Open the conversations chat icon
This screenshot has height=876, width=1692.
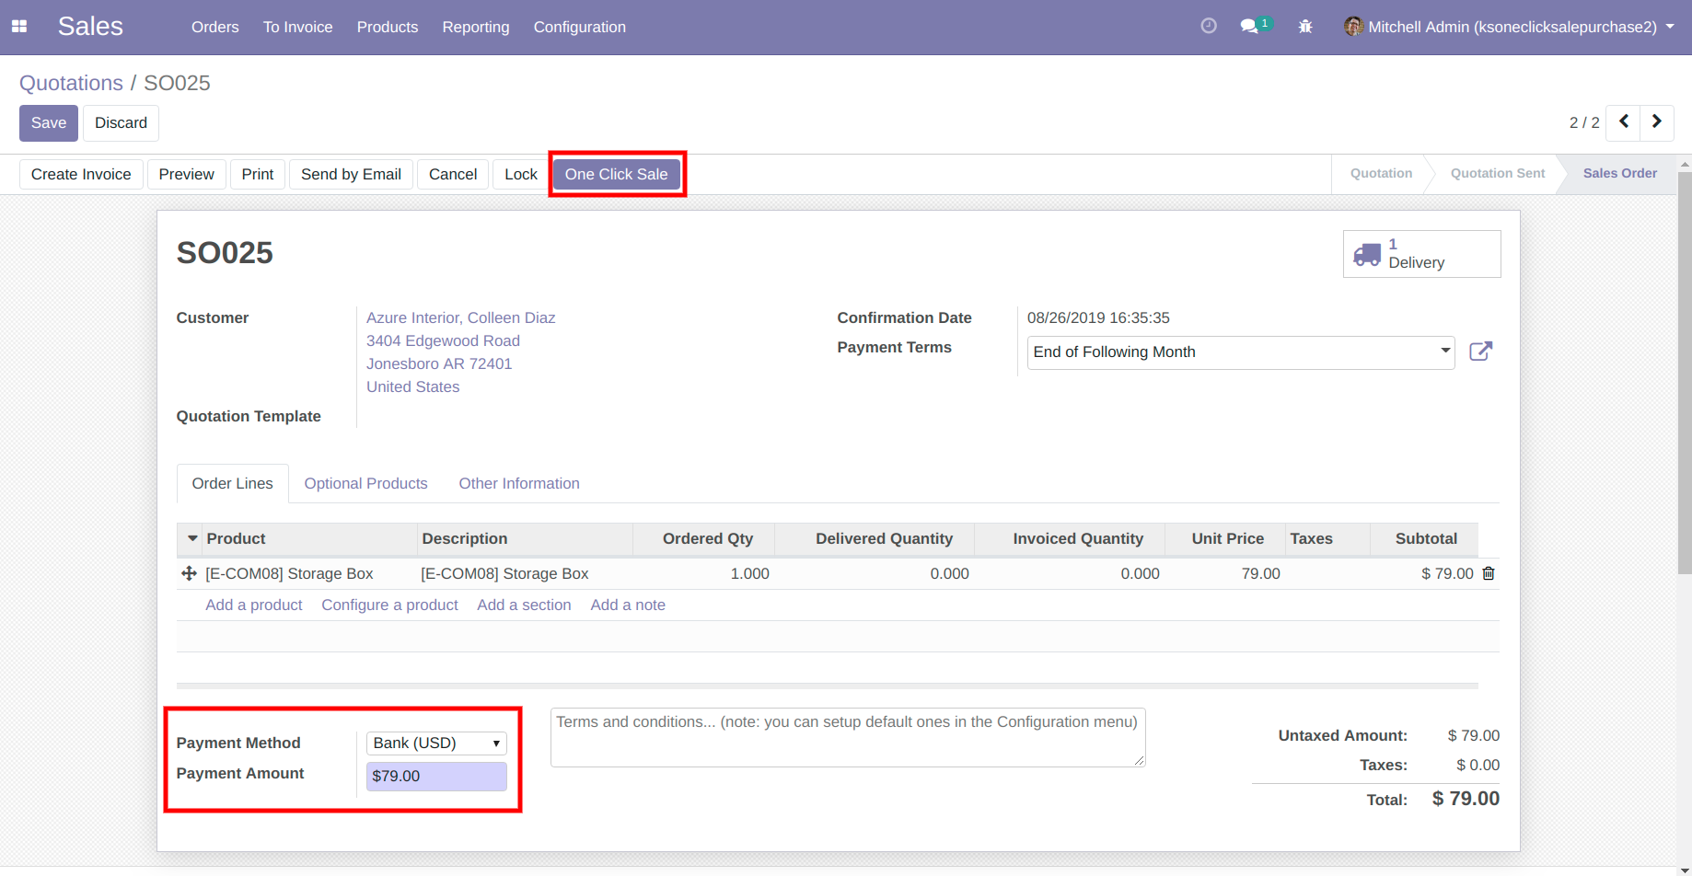click(1250, 27)
